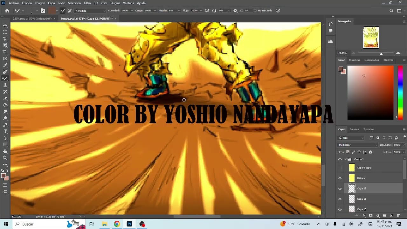Open the A medida preset dropdown

[90, 10]
